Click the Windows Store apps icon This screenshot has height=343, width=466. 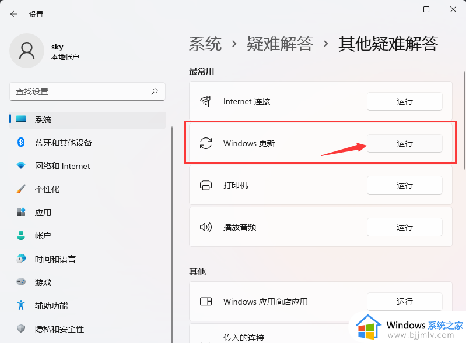pyautogui.click(x=206, y=302)
